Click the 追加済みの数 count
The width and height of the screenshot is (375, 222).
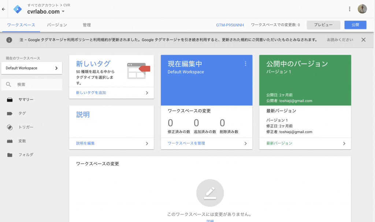tap(196, 123)
